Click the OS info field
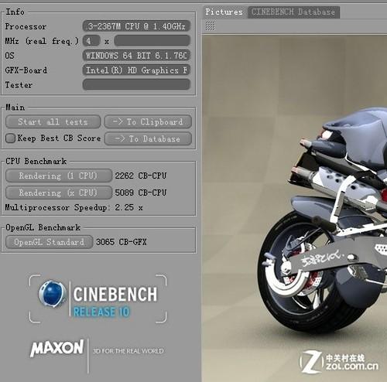This screenshot has height=382, width=387. pos(136,56)
